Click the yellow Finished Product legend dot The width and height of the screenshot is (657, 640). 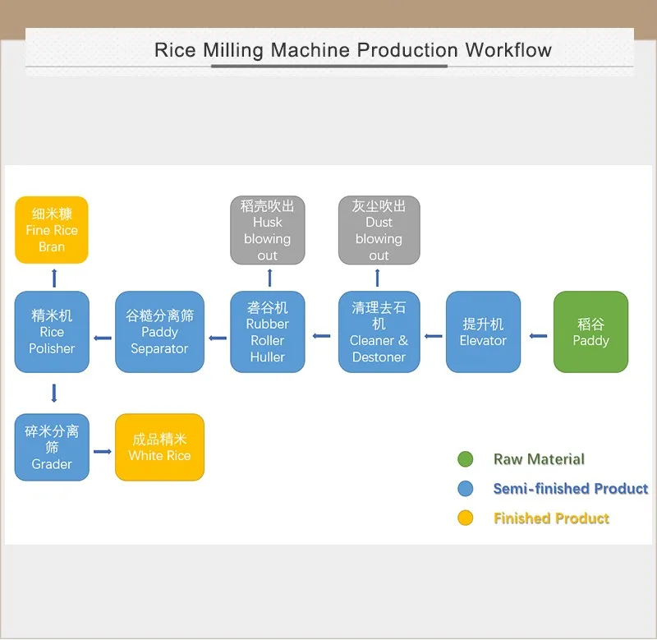click(x=466, y=518)
